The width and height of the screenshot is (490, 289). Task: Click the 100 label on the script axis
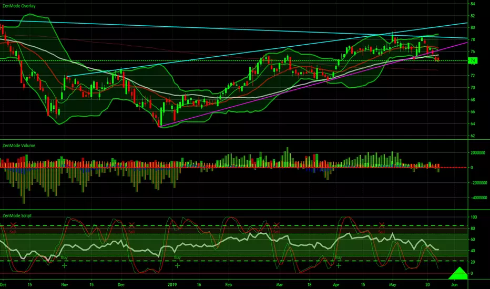[x=474, y=217]
